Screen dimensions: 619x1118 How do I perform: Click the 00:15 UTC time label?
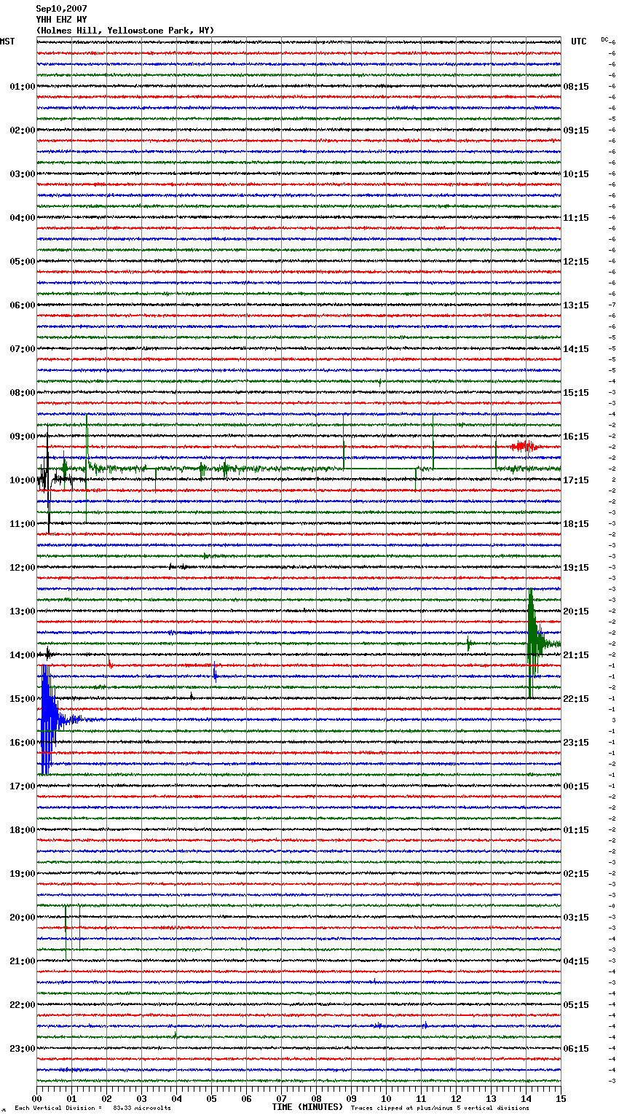pos(576,786)
